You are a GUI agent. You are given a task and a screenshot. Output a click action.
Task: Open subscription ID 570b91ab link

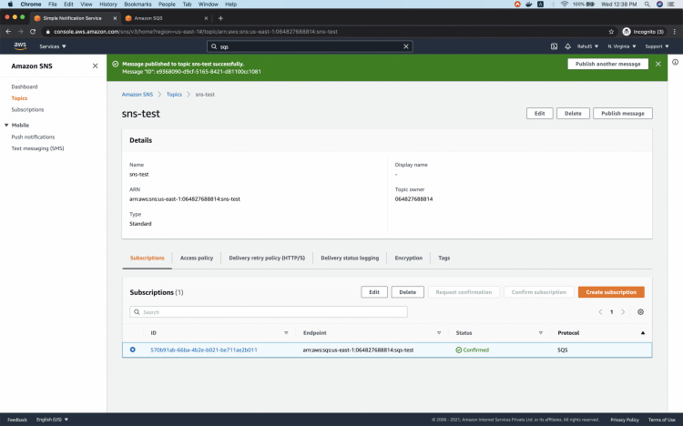tap(203, 350)
